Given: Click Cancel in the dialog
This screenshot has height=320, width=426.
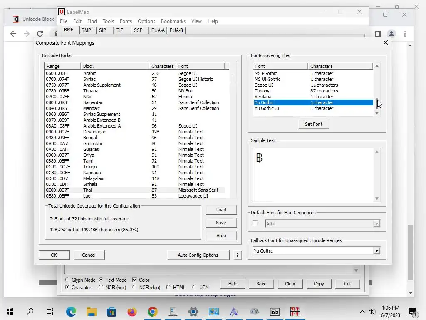Looking at the screenshot, I should (89, 255).
